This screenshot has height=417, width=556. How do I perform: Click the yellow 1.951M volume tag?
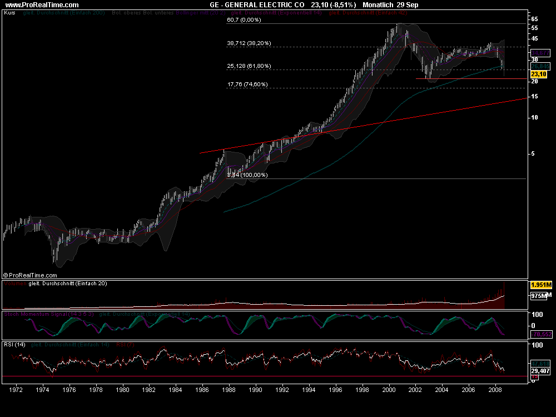(x=541, y=285)
